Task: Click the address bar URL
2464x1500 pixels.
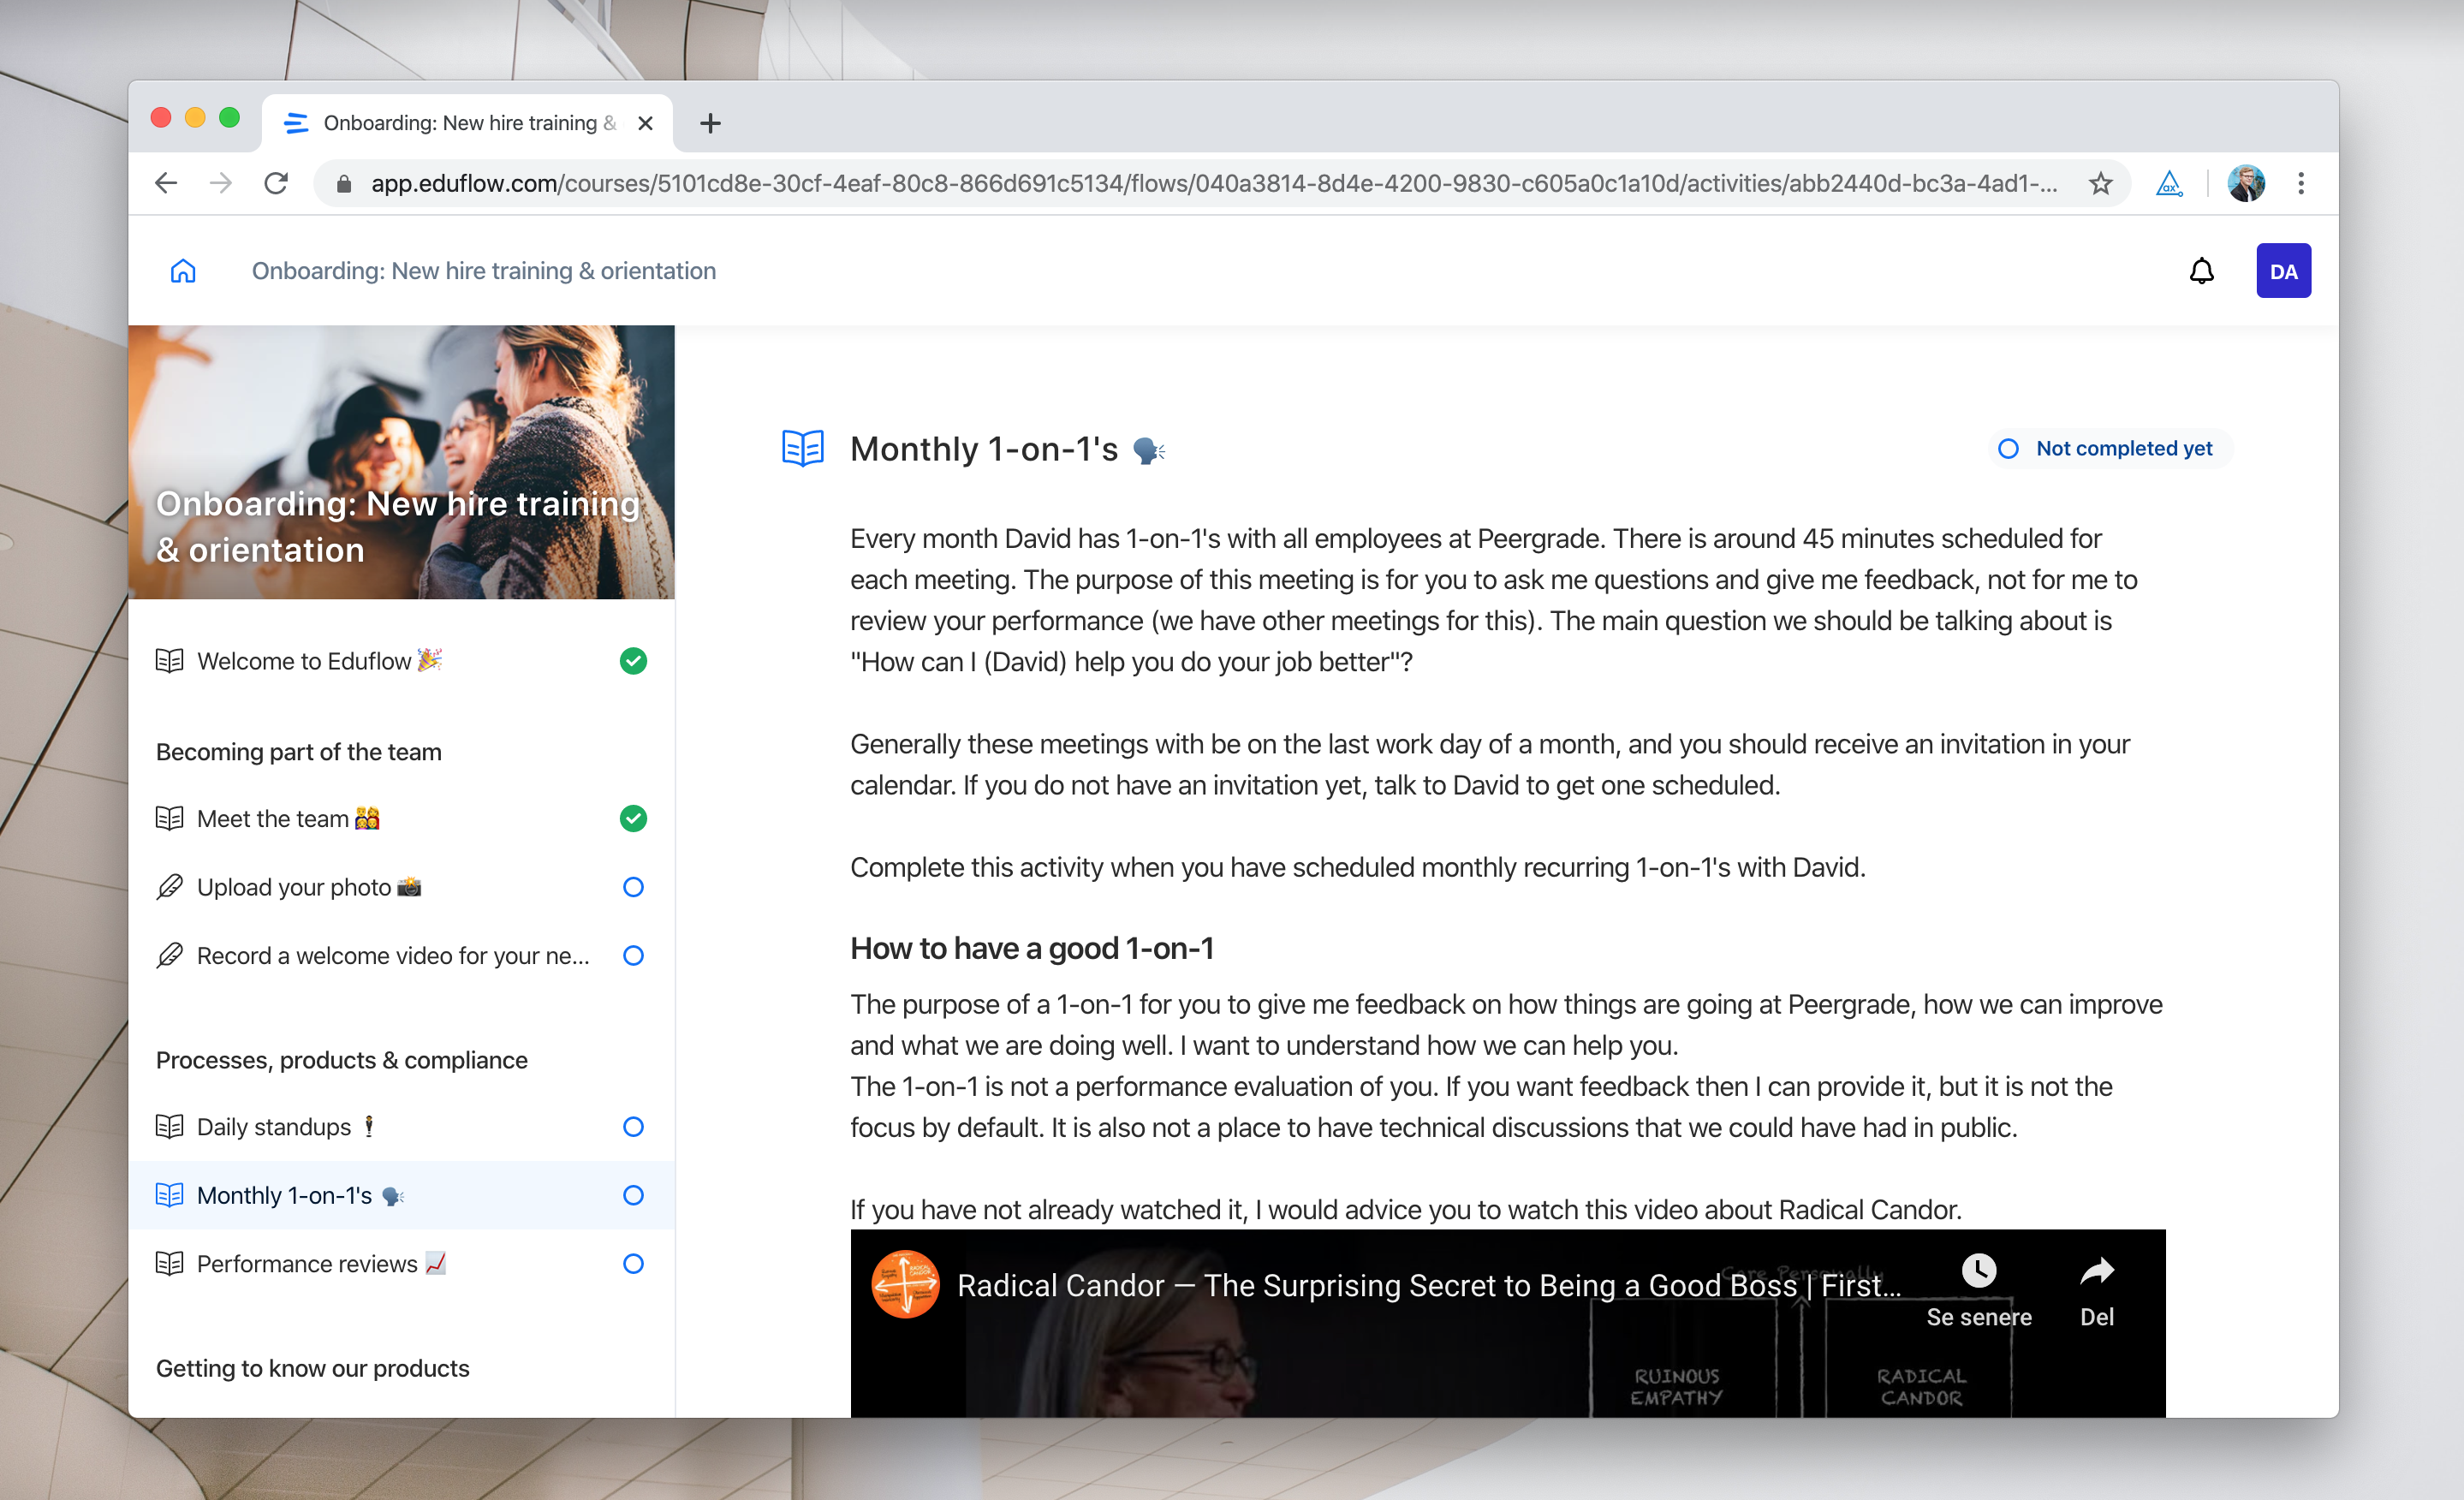Action: coord(1213,183)
